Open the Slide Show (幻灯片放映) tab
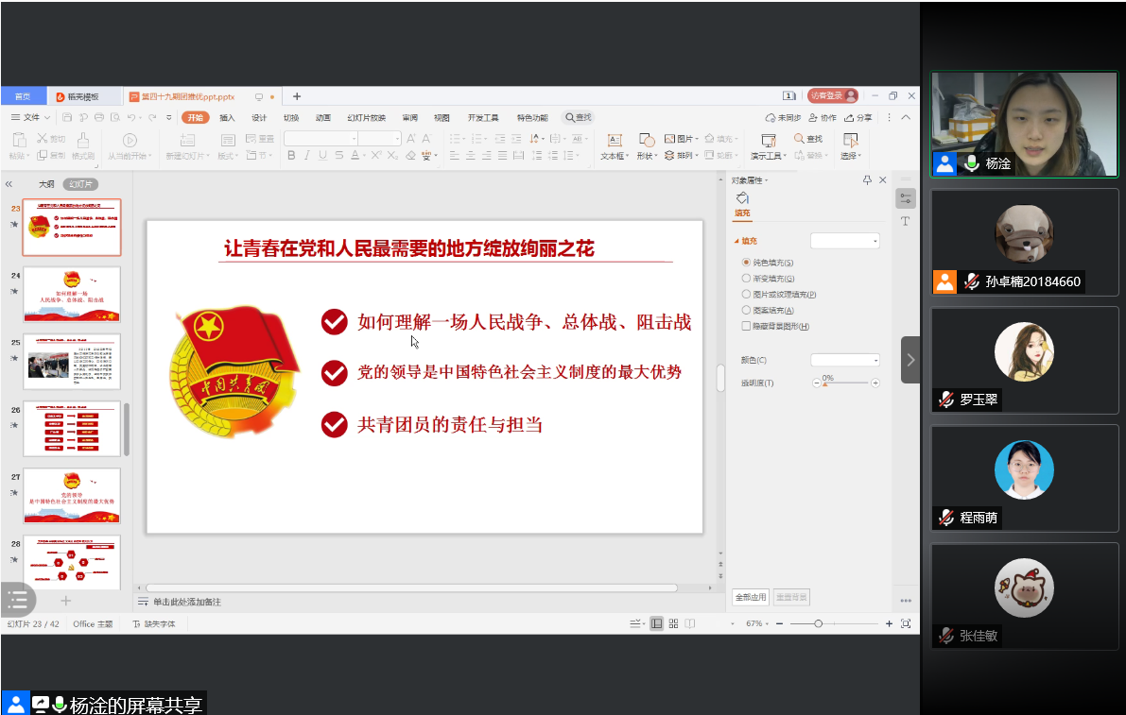The height and width of the screenshot is (715, 1126). 366,118
